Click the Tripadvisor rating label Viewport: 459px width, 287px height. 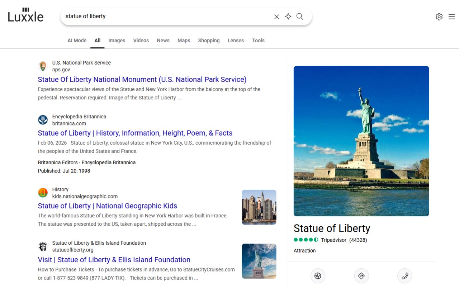coord(334,240)
